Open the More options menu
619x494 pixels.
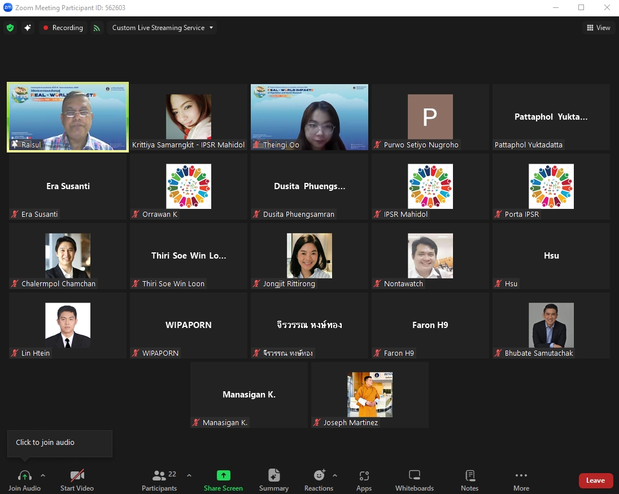click(x=521, y=480)
